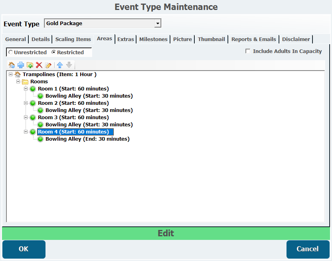Screen dimensions: 332x261
Task: Collapse the Trampolines tree node
Action: click(10, 75)
